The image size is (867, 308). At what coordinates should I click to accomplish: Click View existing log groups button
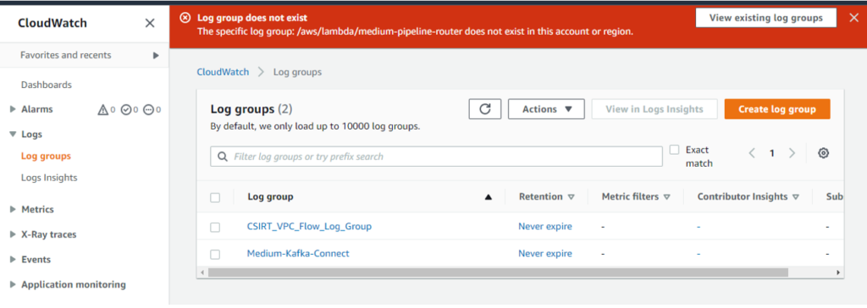coord(765,18)
